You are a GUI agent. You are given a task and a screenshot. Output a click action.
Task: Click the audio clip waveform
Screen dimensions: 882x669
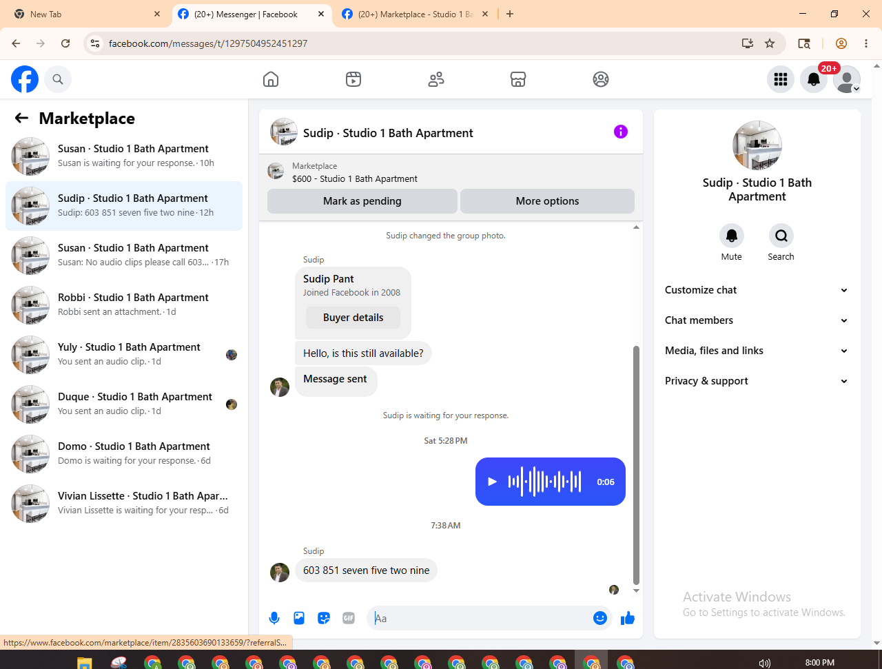tap(545, 482)
